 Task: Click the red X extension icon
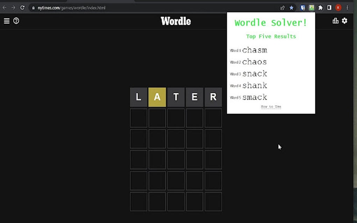click(338, 7)
